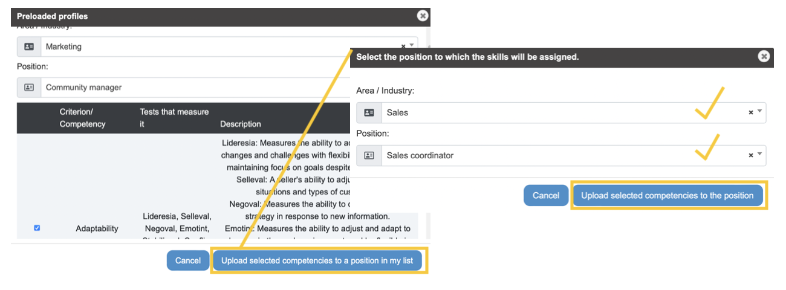Expand the Sales coordinator position dropdown arrow
This screenshot has width=786, height=290.
coord(760,155)
